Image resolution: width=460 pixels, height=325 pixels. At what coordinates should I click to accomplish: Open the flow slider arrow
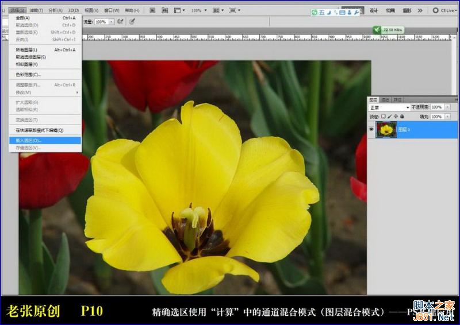pyautogui.click(x=112, y=22)
